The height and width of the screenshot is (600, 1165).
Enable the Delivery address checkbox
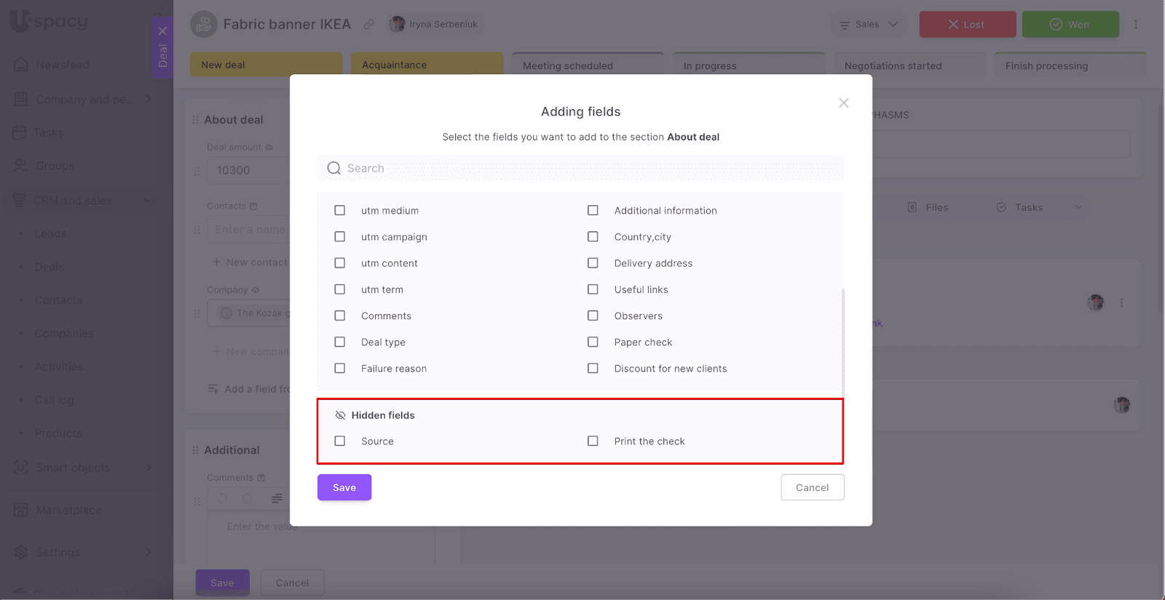593,263
